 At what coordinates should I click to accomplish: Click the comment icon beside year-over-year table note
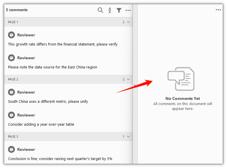tap(11, 115)
